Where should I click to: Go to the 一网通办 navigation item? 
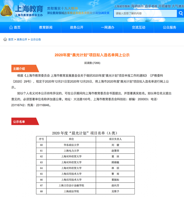[x=107, y=28]
